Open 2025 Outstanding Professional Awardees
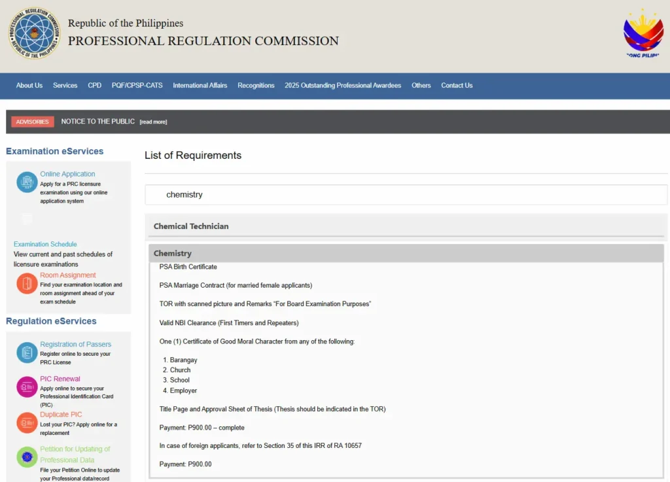The image size is (670, 482). click(x=343, y=86)
